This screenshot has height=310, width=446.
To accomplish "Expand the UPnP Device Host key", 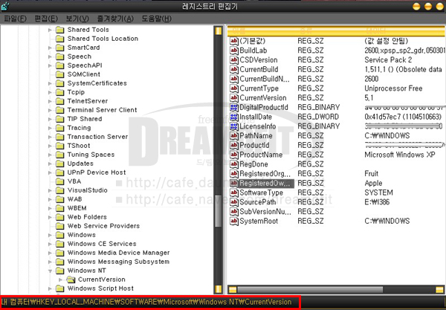I will 50,172.
